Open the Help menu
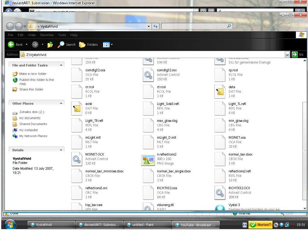This screenshot has width=308, height=231. [x=74, y=35]
